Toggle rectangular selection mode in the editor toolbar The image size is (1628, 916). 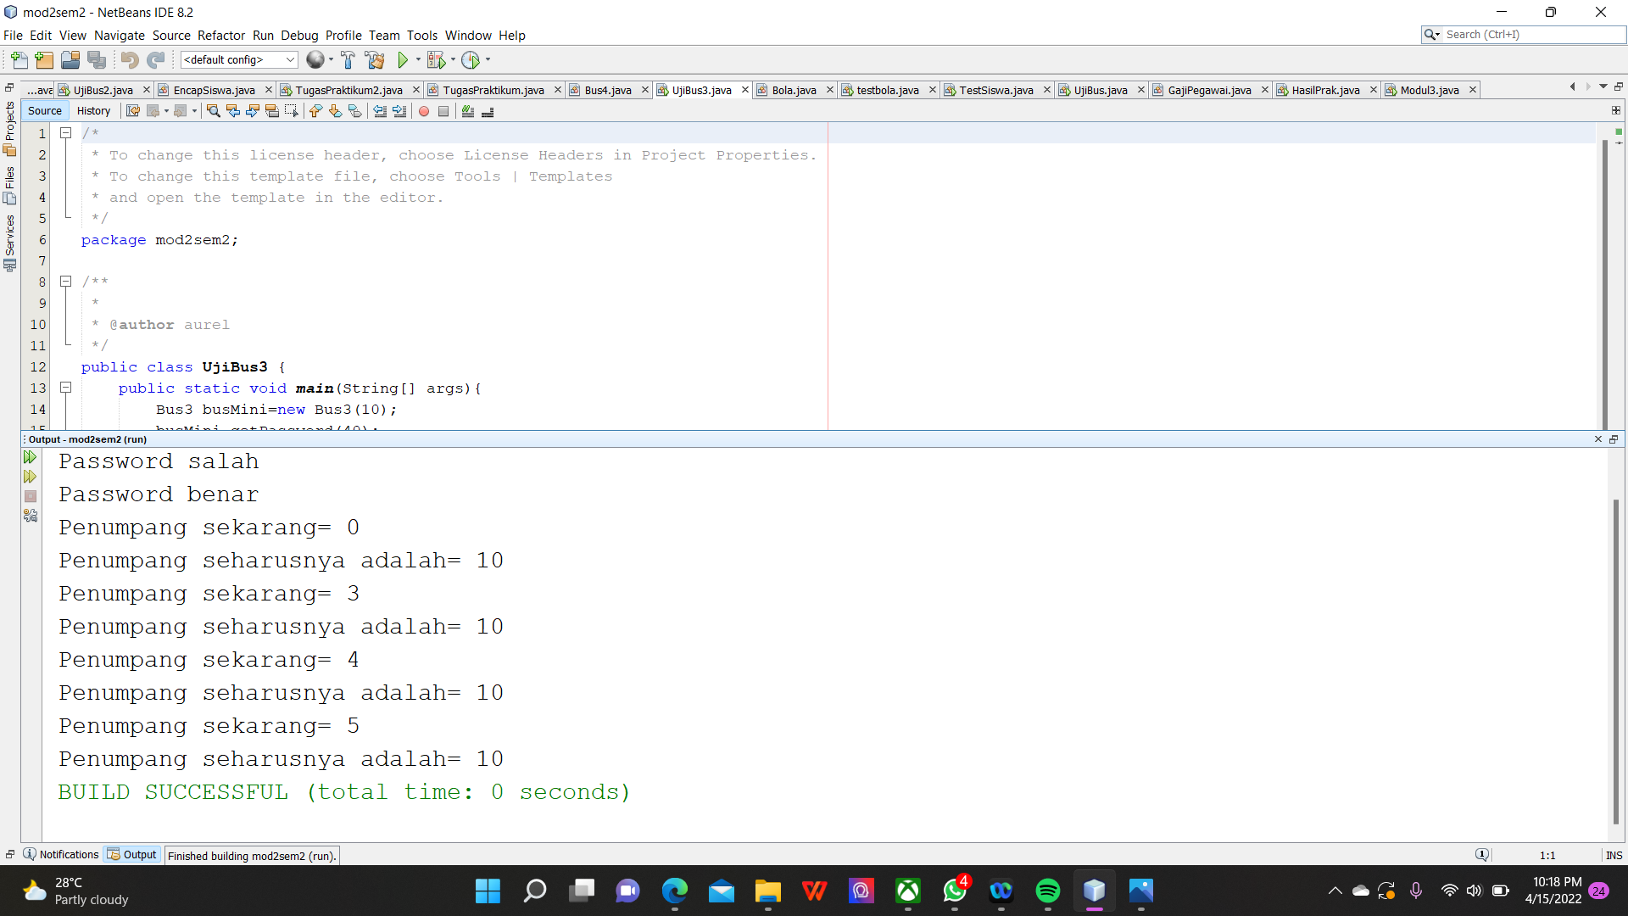[292, 111]
